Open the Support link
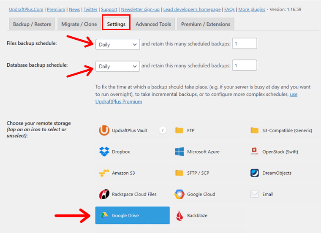 pos(109,9)
